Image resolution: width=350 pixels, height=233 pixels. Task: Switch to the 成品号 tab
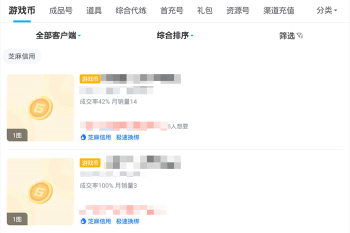60,10
